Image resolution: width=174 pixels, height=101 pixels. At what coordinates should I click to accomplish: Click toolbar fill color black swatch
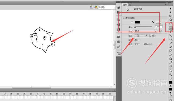click(x=171, y=89)
